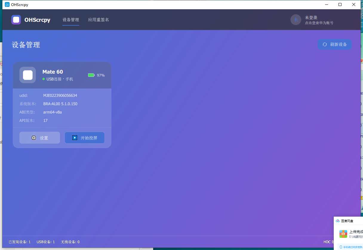Start mirroring with 开始投屏 button
Screen dimensions: 363x250
click(x=84, y=138)
